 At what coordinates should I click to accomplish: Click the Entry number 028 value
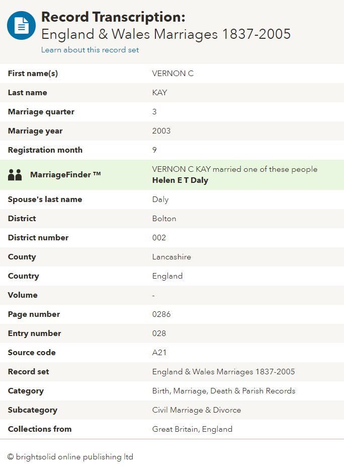(159, 333)
